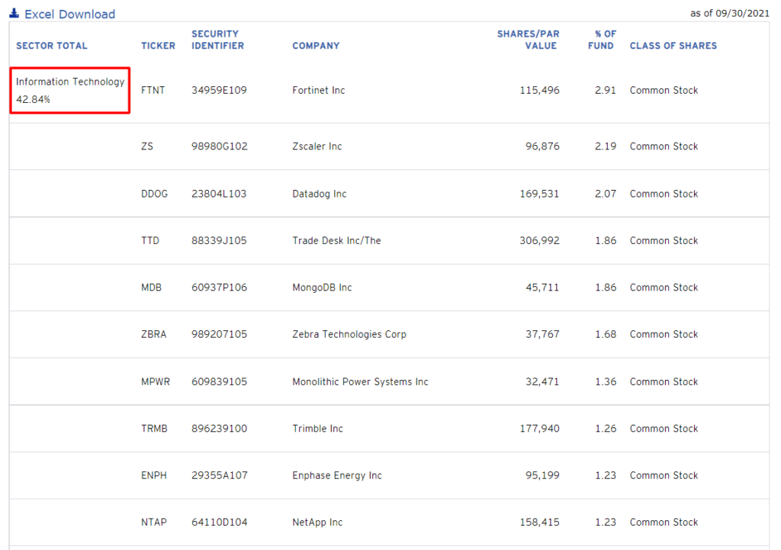Select shares value 45,711
Viewport: 781px width, 550px height.
point(542,288)
